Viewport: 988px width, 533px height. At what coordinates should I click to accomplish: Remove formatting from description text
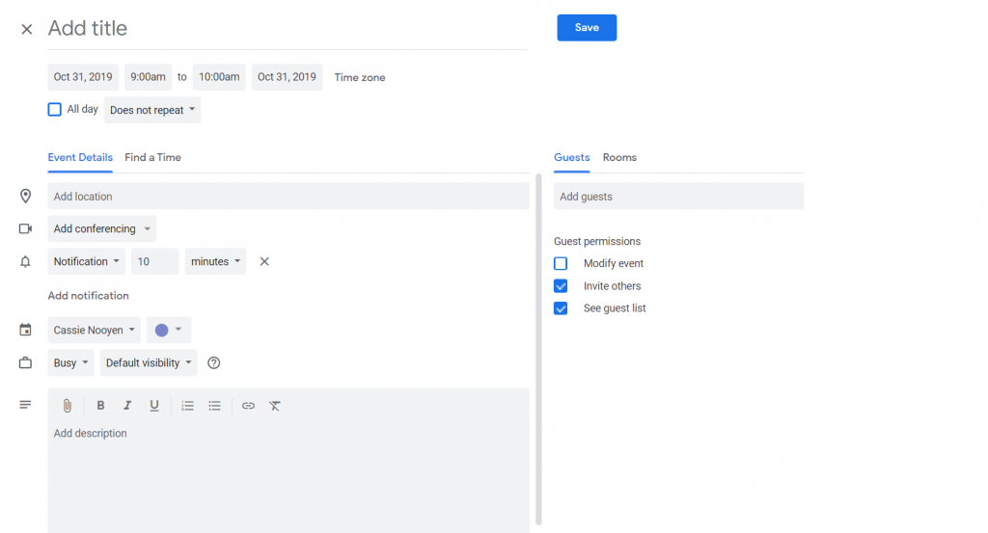[275, 406]
